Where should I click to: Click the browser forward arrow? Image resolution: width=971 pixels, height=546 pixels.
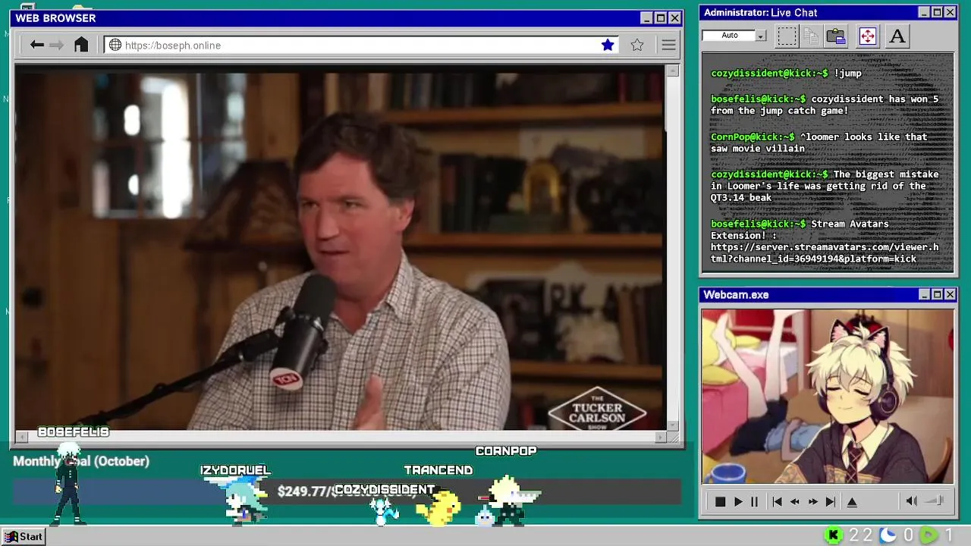click(x=57, y=45)
